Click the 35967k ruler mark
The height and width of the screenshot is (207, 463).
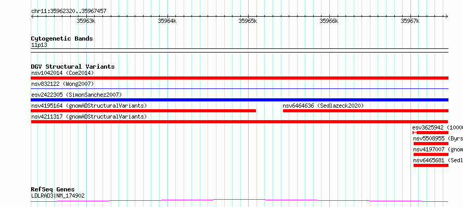410,21
